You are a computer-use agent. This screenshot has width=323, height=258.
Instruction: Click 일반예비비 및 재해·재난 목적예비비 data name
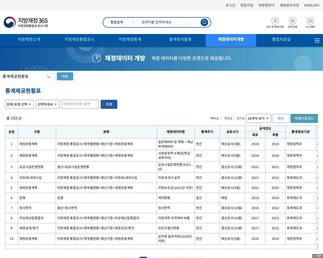176,144
